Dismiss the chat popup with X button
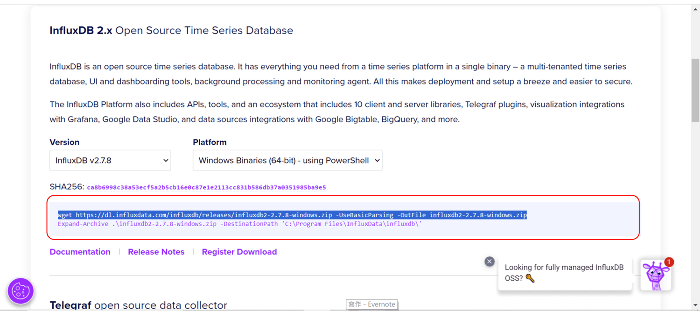The image size is (700, 311). (490, 262)
